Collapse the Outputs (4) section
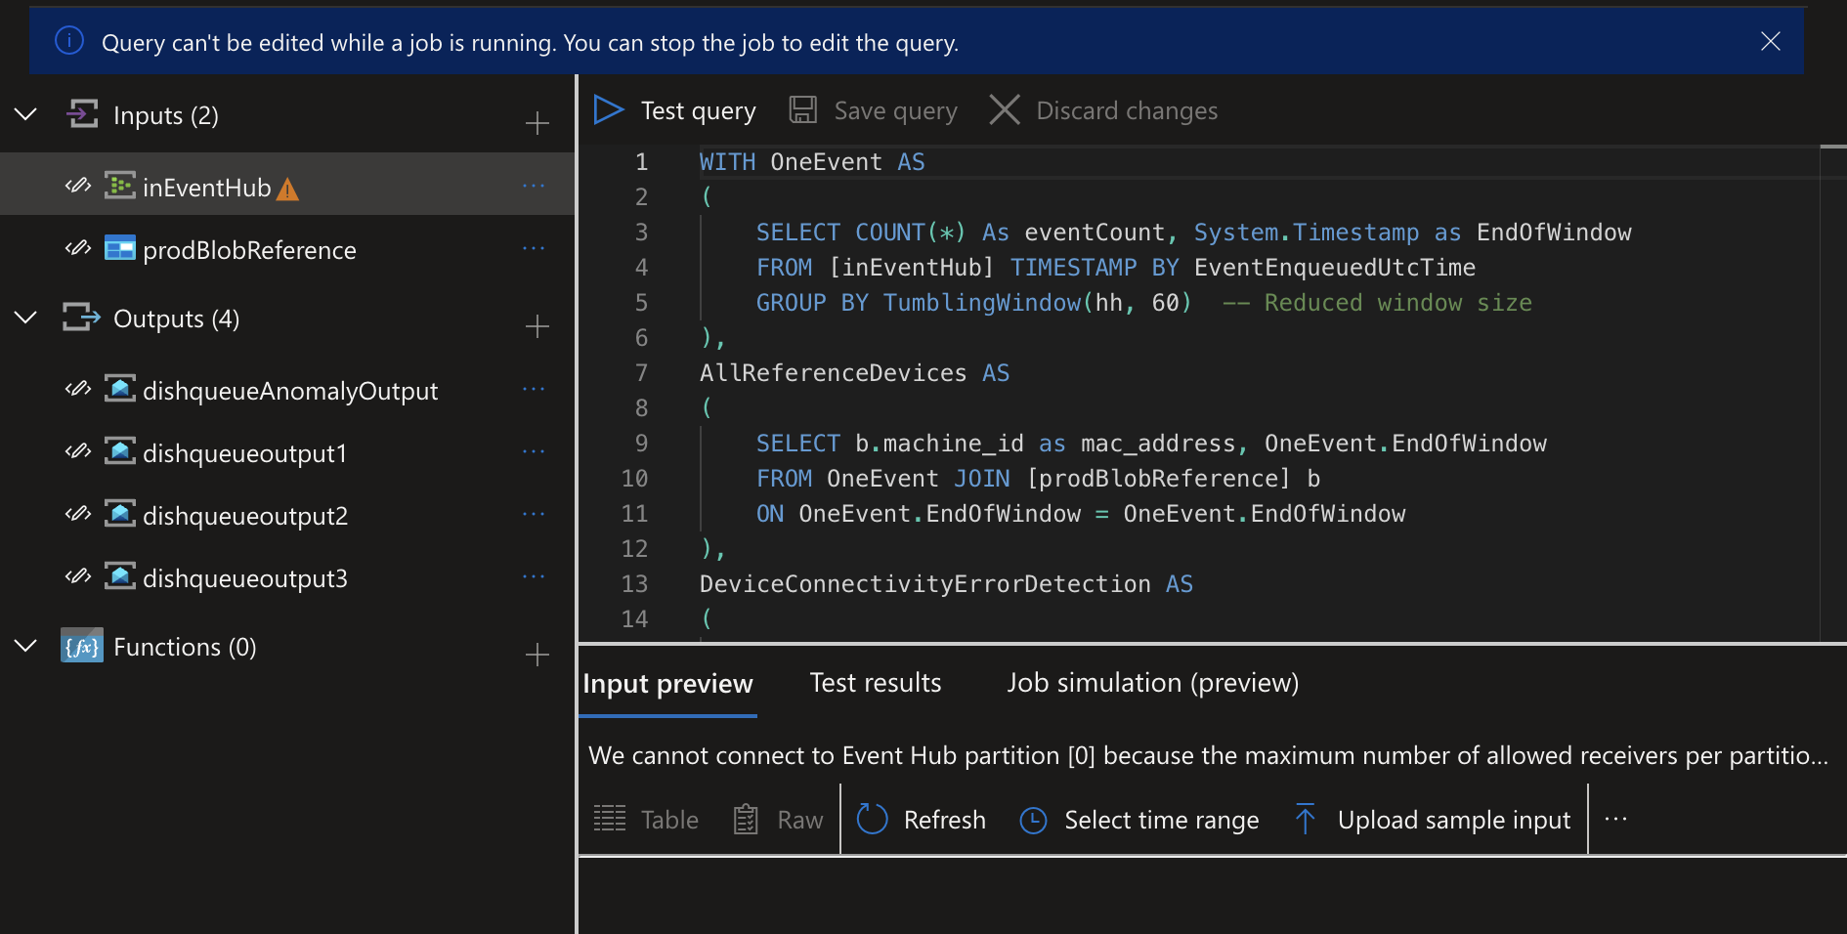The width and height of the screenshot is (1847, 934). click(26, 318)
